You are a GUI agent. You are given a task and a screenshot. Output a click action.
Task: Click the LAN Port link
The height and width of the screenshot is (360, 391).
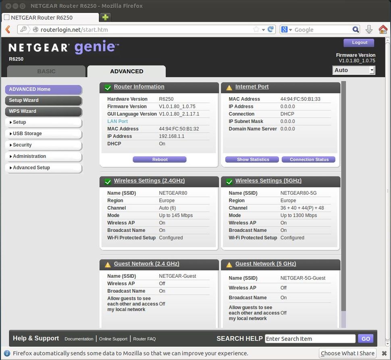[x=117, y=121]
